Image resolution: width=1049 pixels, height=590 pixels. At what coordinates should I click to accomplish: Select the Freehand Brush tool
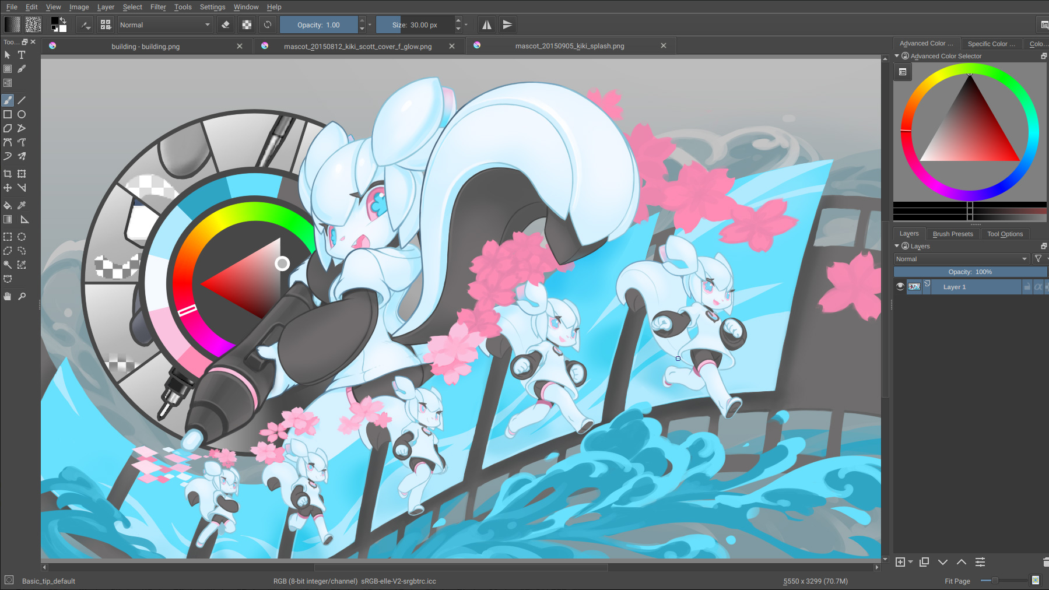[x=8, y=100]
